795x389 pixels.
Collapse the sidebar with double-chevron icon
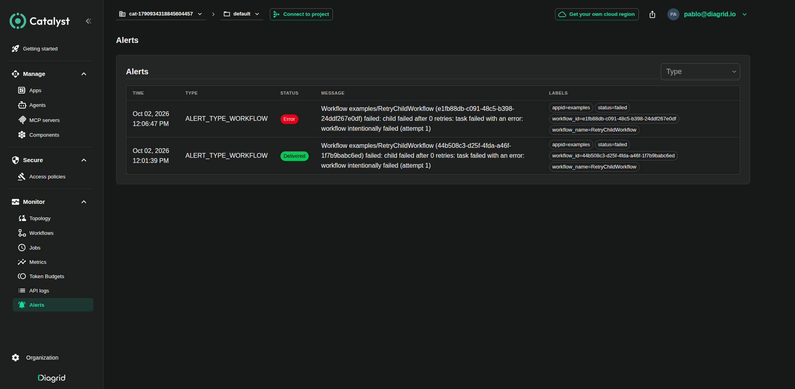pos(89,21)
